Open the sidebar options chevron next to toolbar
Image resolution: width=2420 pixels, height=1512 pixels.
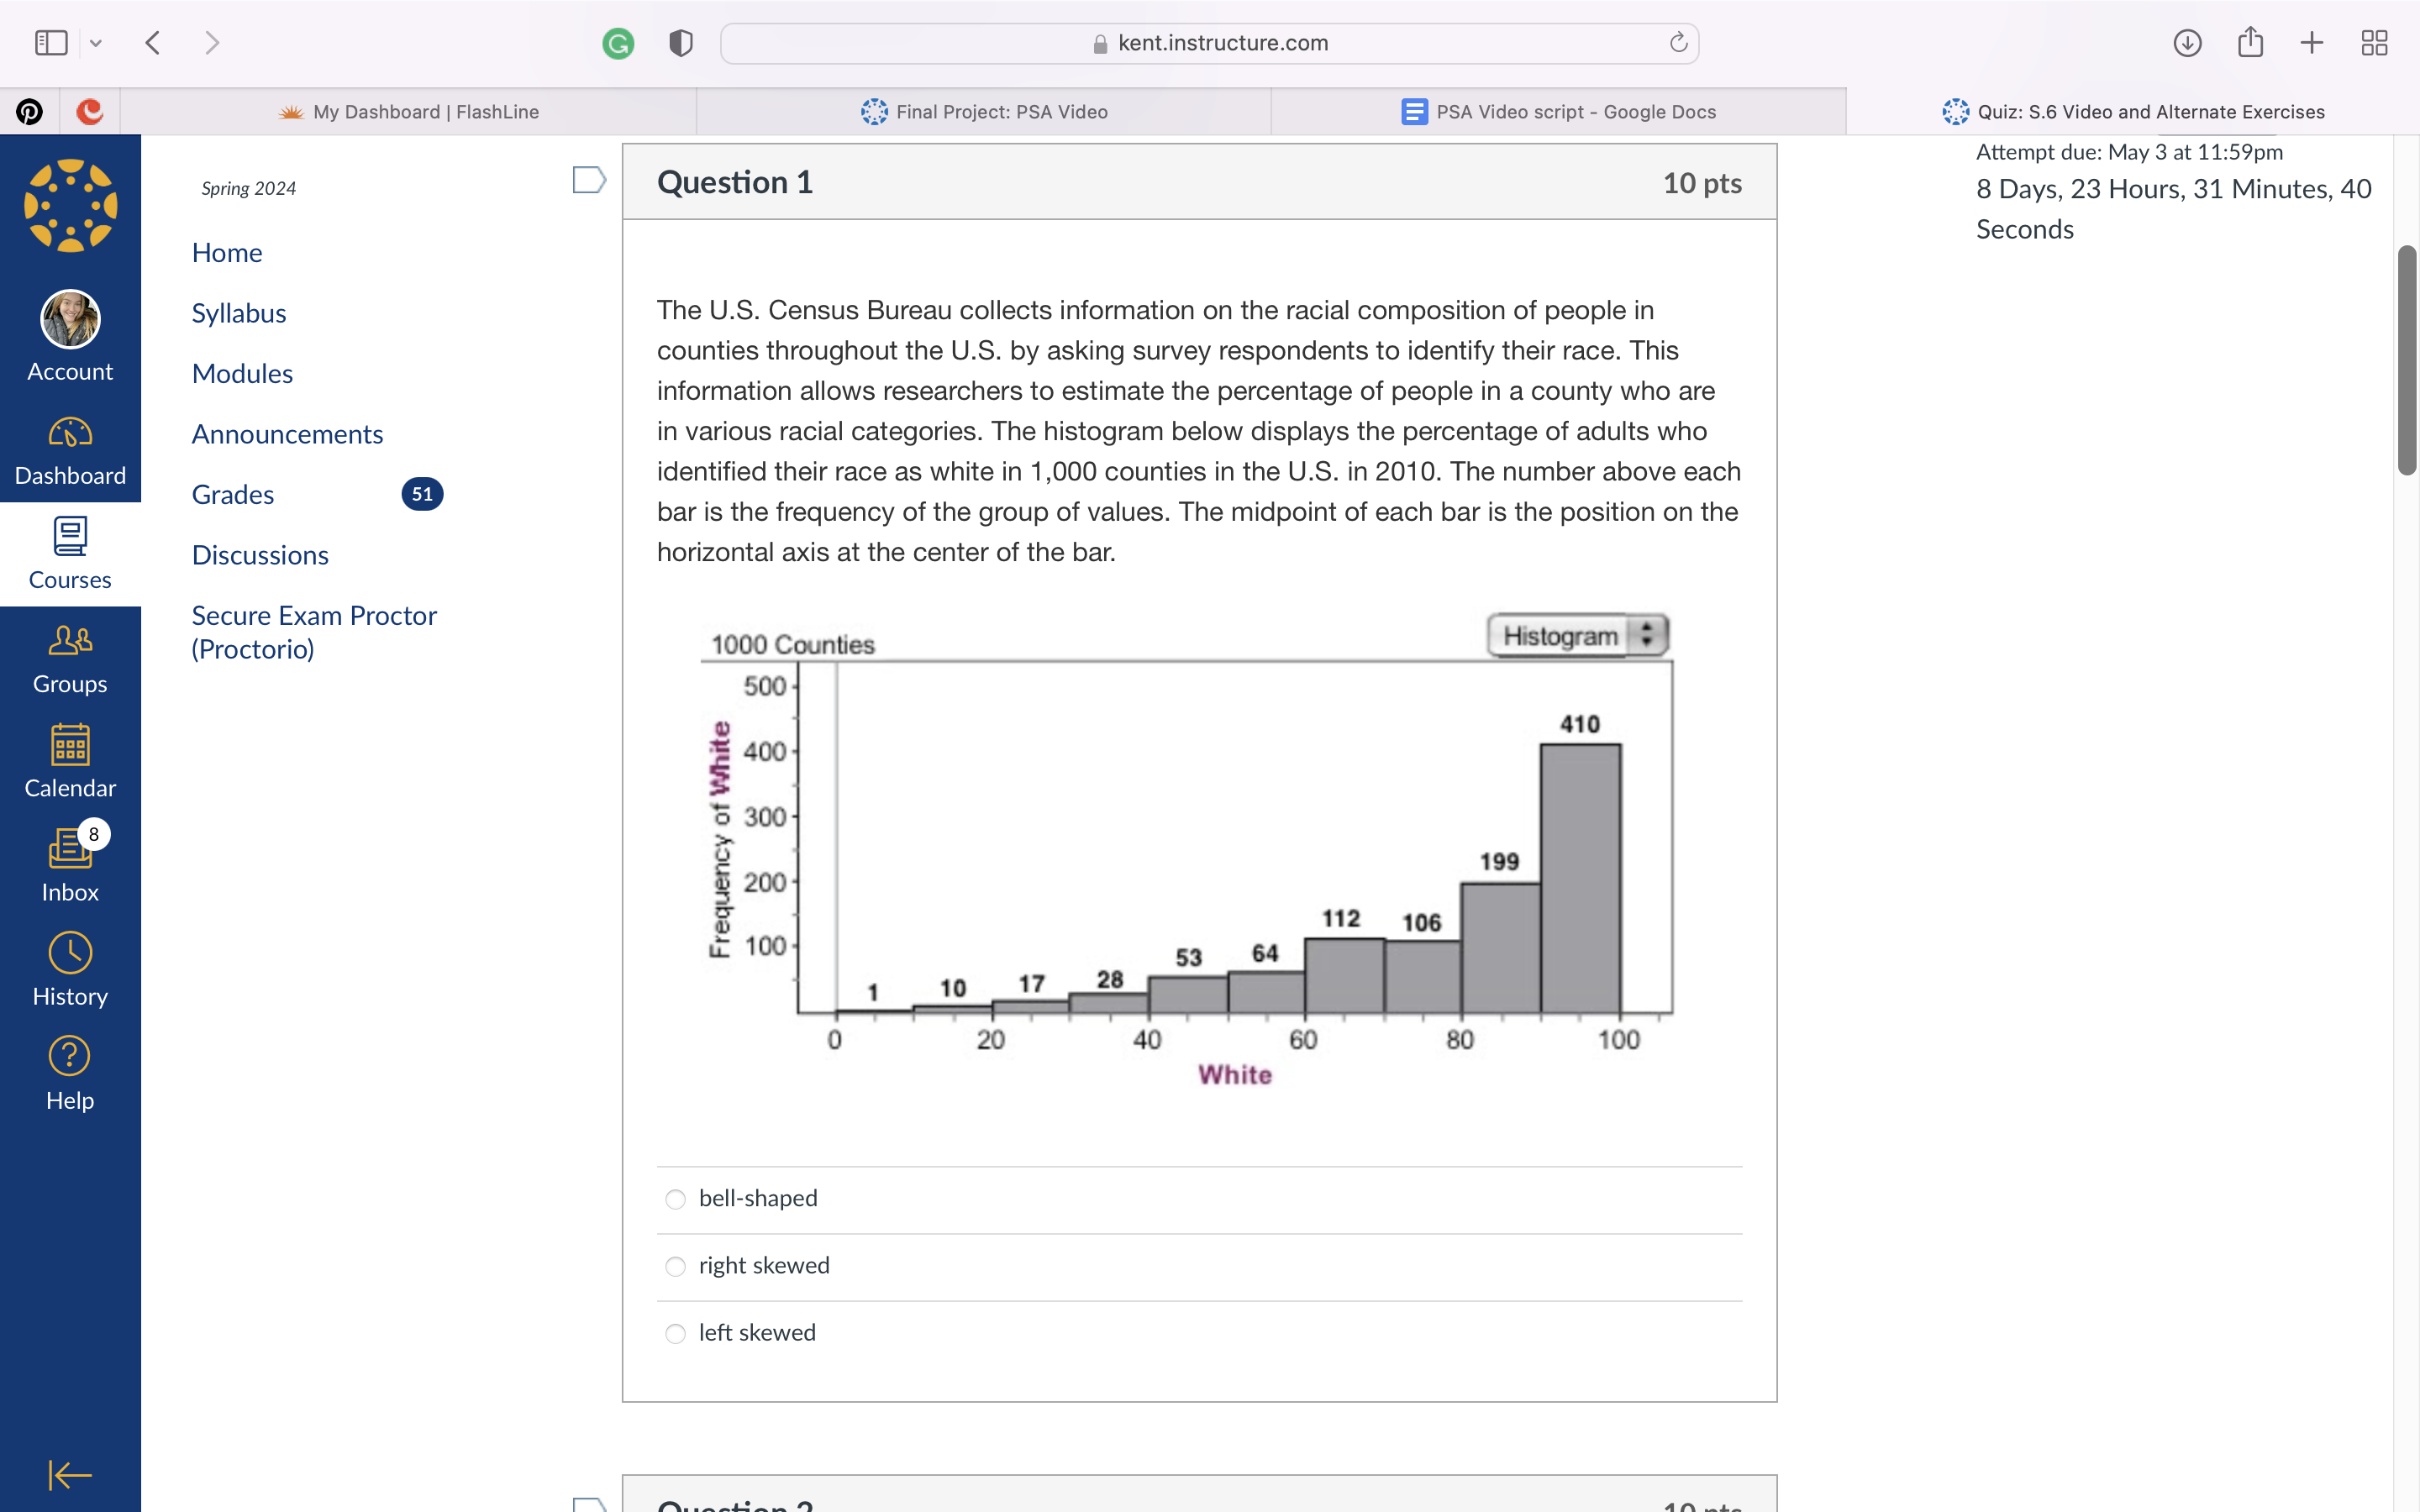coord(96,42)
